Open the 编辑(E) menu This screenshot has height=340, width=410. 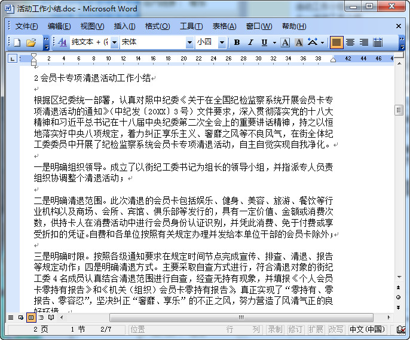tap(59, 26)
